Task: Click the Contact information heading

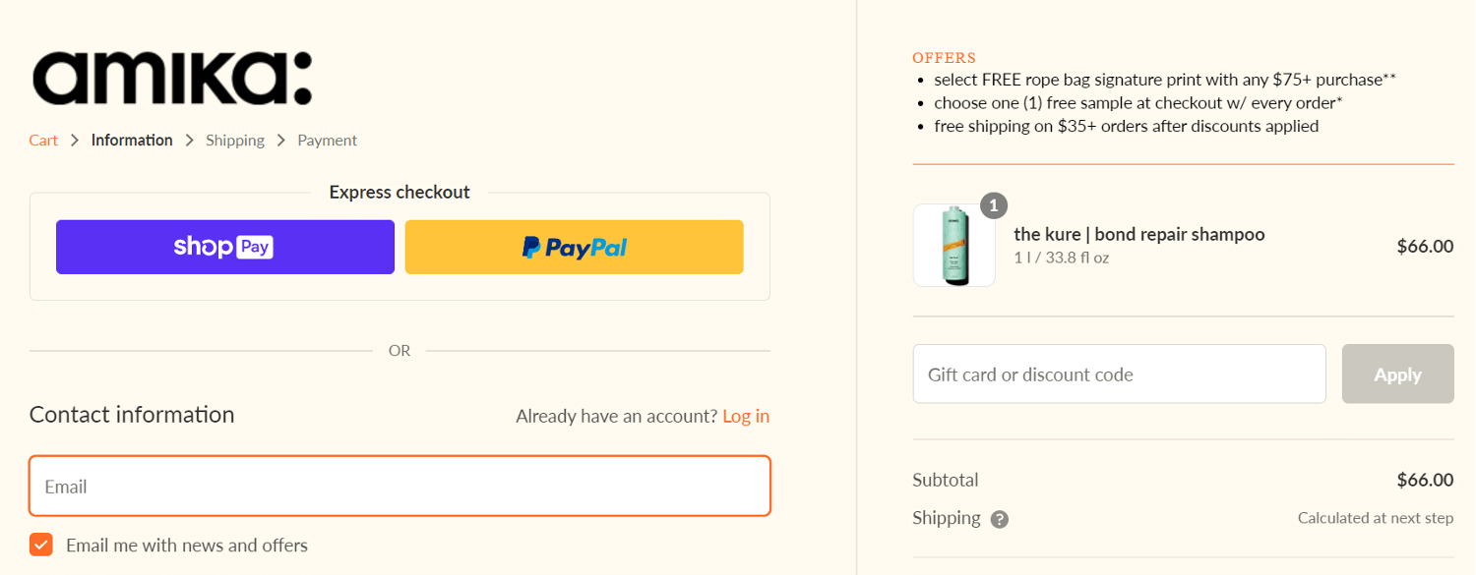Action: (132, 414)
